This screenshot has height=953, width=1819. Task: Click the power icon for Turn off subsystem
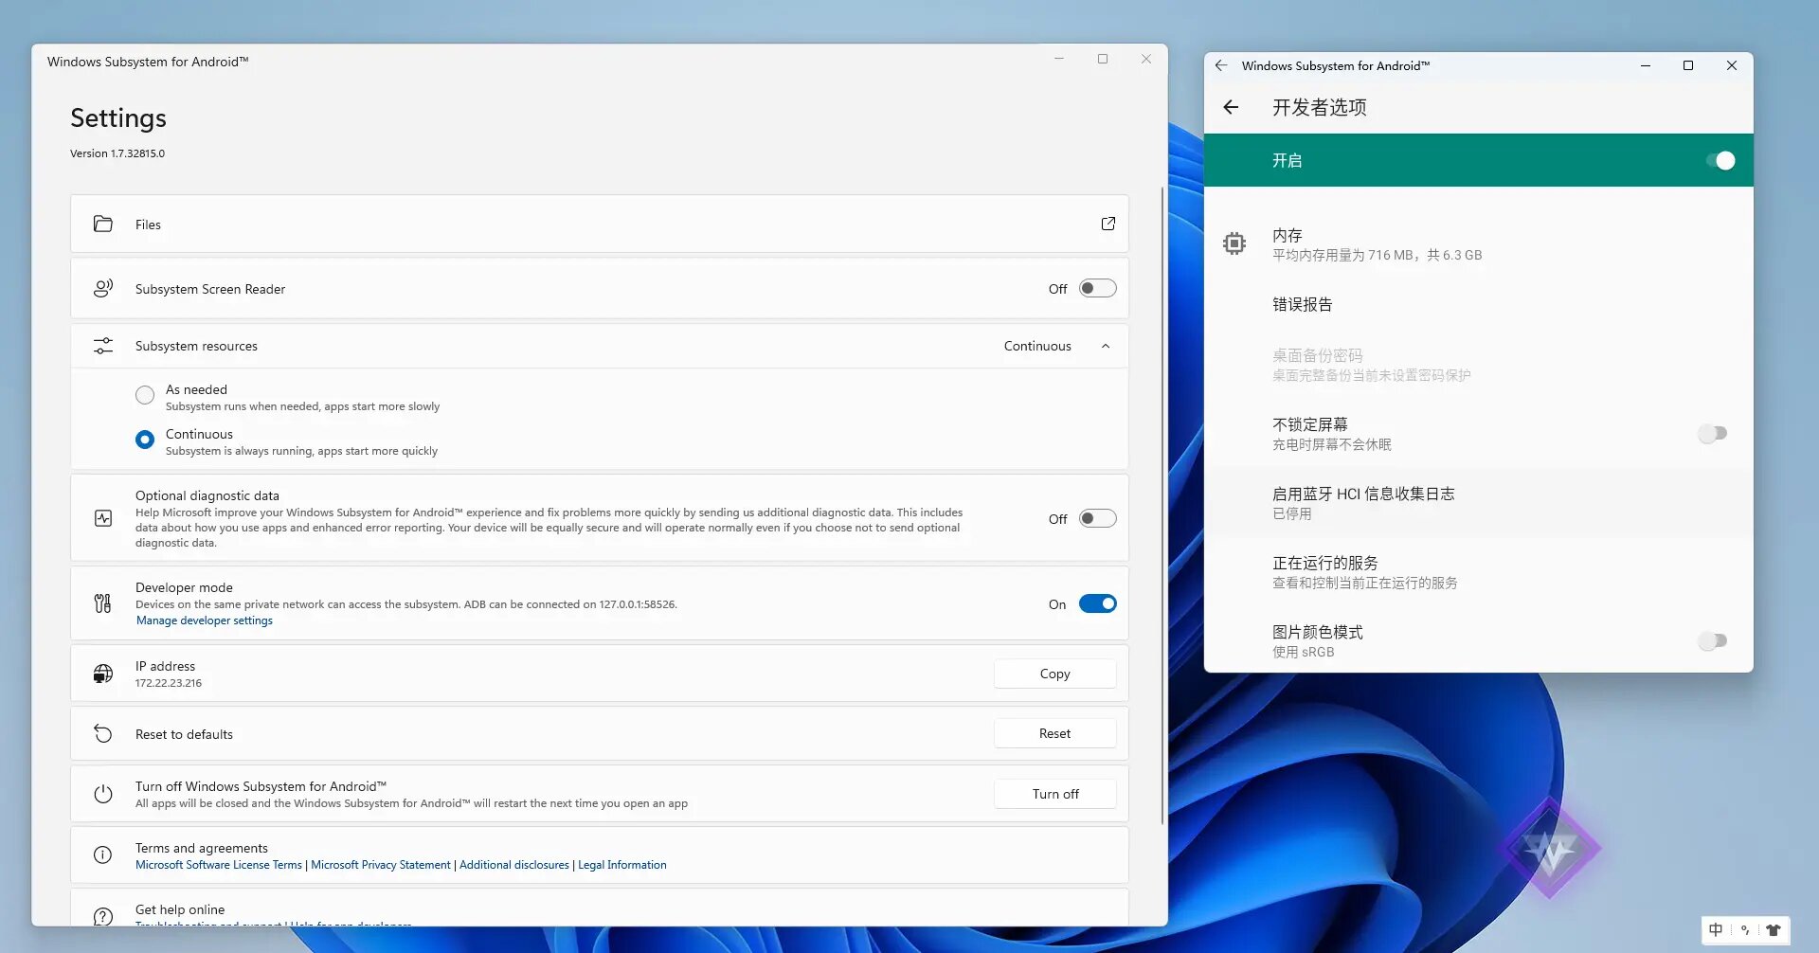(103, 794)
